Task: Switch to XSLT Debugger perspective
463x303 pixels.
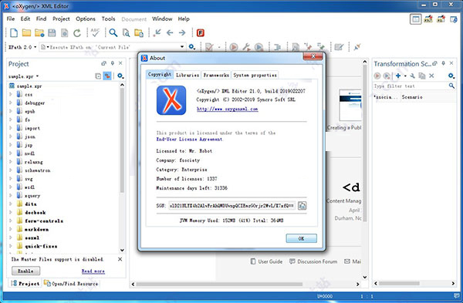Action: (x=428, y=19)
